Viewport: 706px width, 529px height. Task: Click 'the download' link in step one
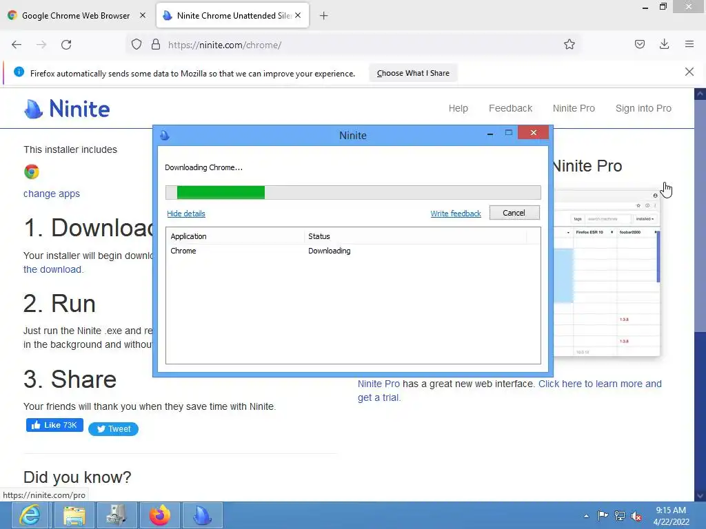click(52, 269)
